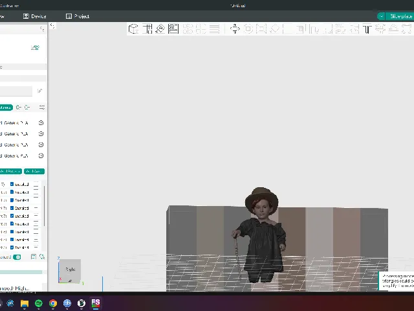Select the Cut tool
414x311 pixels.
(x=288, y=29)
